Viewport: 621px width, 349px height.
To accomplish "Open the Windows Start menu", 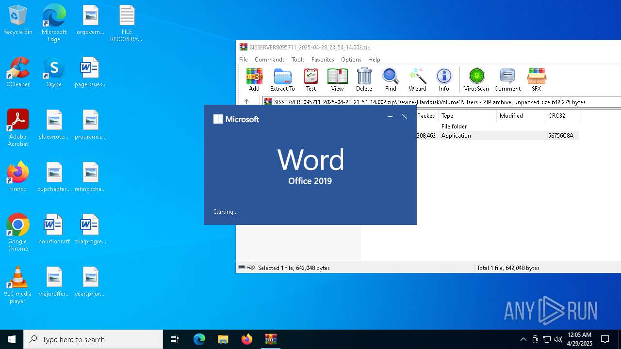I will (12, 339).
